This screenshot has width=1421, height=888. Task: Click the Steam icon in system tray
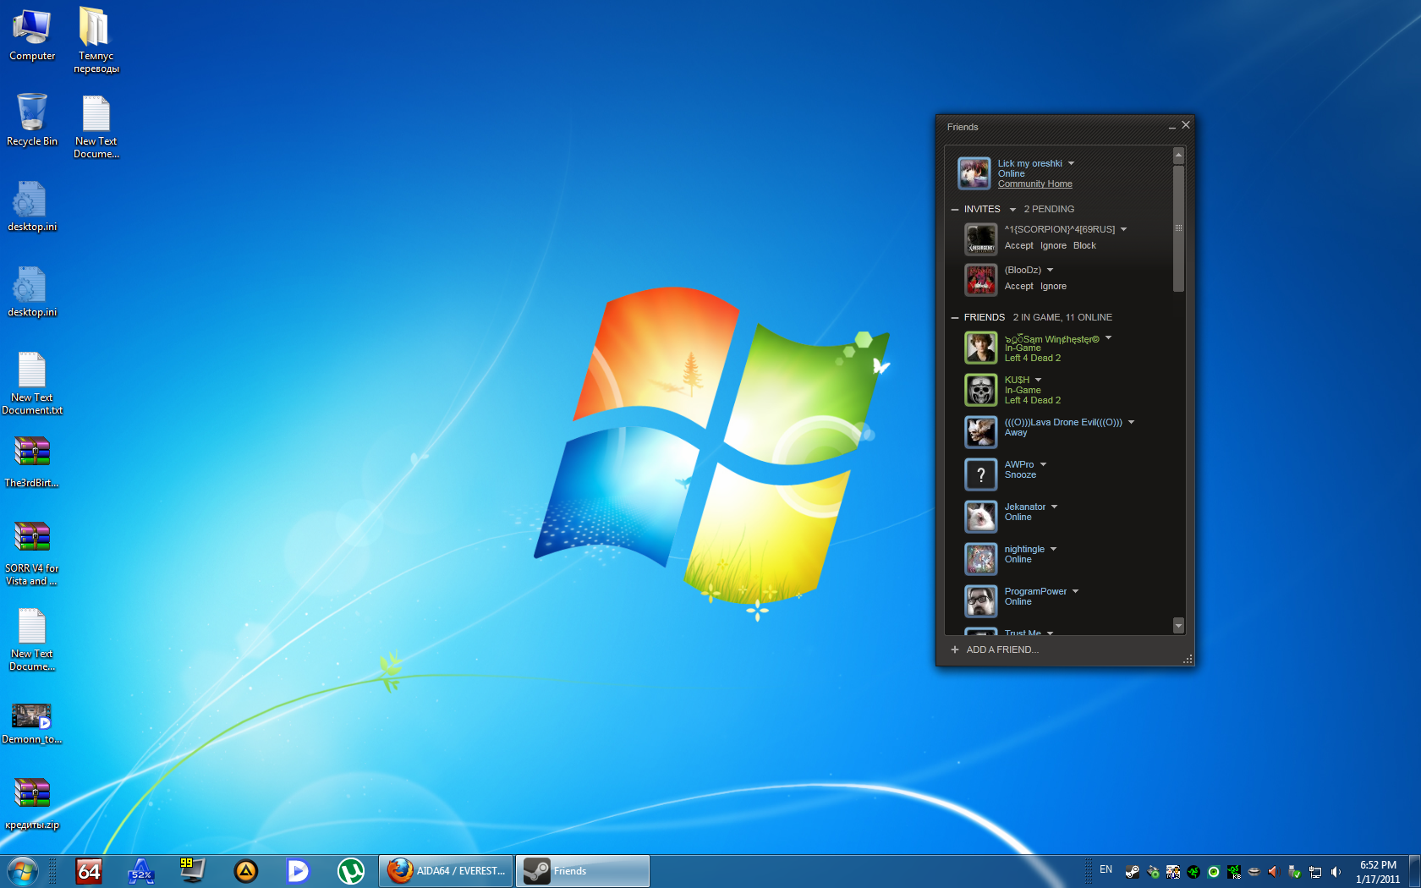click(1132, 871)
